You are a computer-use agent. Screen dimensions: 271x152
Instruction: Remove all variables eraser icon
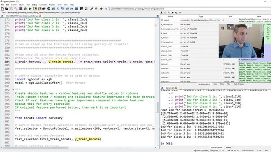pos(172,13)
